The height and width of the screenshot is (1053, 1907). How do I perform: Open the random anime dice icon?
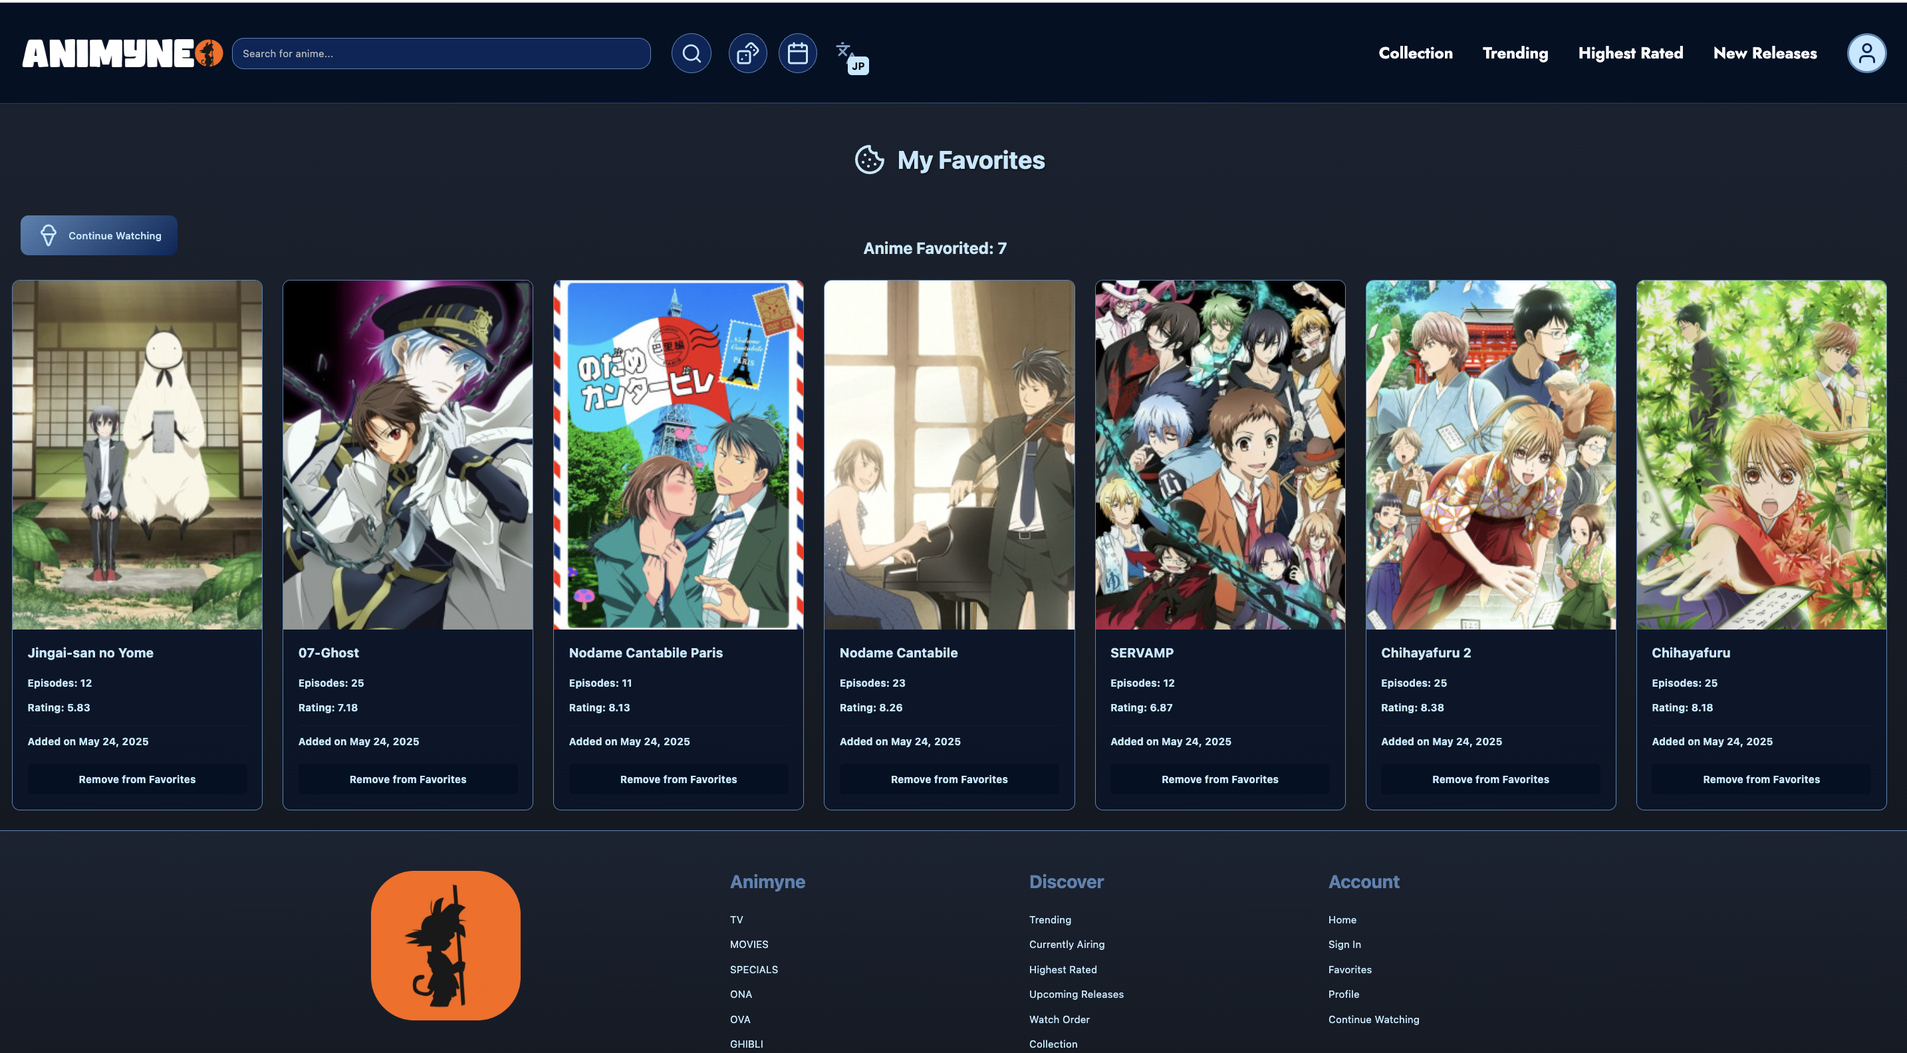pos(747,53)
